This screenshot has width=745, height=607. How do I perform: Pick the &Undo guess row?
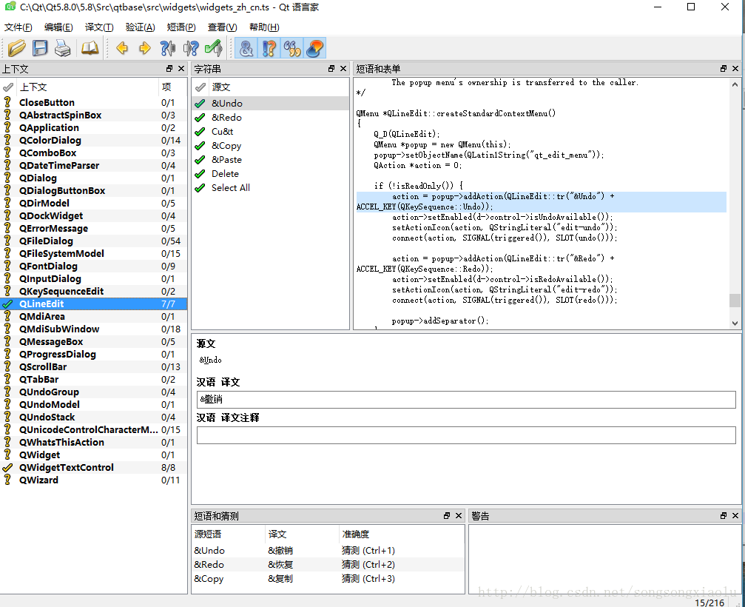328,551
